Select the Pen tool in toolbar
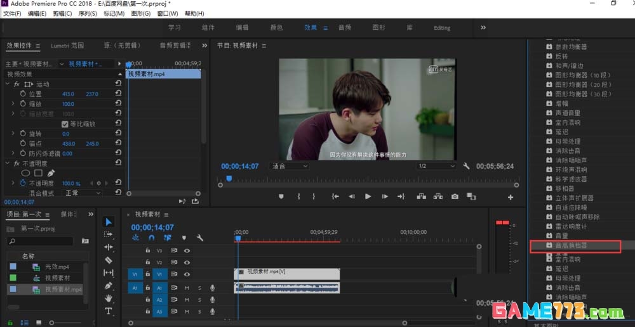The image size is (635, 327). pos(108,286)
